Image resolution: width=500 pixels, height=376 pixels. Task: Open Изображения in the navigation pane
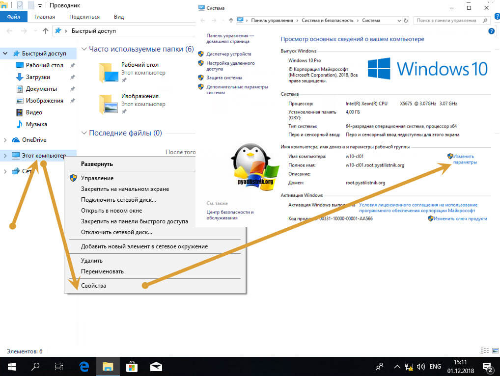[45, 101]
